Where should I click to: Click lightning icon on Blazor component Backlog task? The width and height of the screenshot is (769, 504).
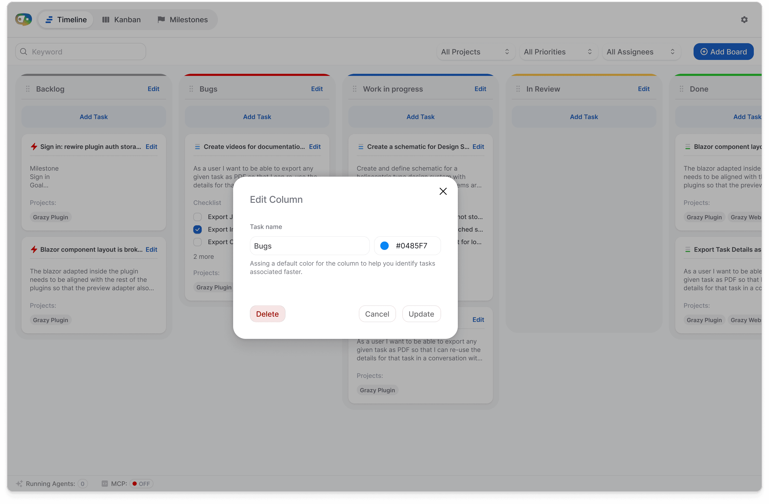point(34,250)
